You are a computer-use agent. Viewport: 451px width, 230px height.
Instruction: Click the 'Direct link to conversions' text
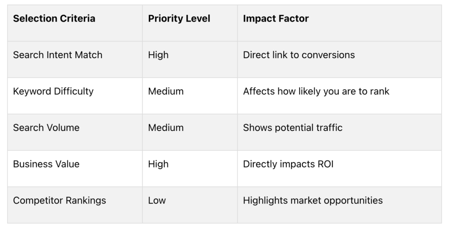[299, 55]
